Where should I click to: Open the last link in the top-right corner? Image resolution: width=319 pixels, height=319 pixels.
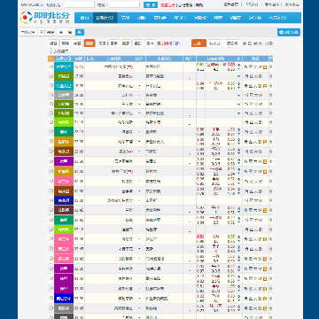click(292, 4)
